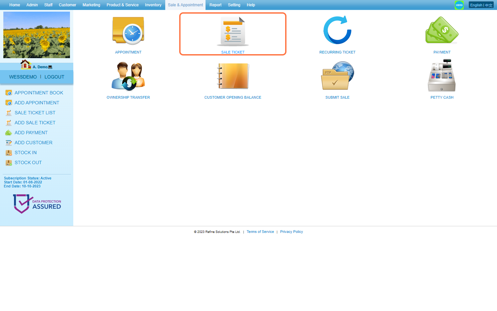Click the Recurring Ticket arrow icon
The width and height of the screenshot is (497, 311).
(337, 30)
